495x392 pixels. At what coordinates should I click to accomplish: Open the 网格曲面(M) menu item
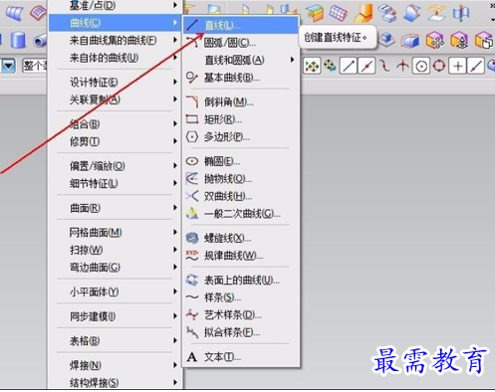coord(115,232)
